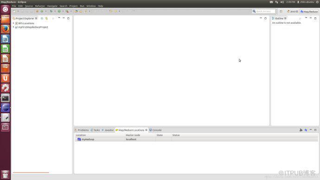Screen dimensions: 320x180
Task: Select myFirstMapReduceProject project
Action: (x=33, y=27)
